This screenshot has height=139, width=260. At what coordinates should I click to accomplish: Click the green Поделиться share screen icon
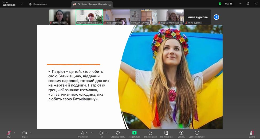[x=135, y=133]
